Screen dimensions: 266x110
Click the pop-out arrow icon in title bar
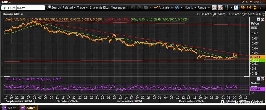[x=243, y=2]
